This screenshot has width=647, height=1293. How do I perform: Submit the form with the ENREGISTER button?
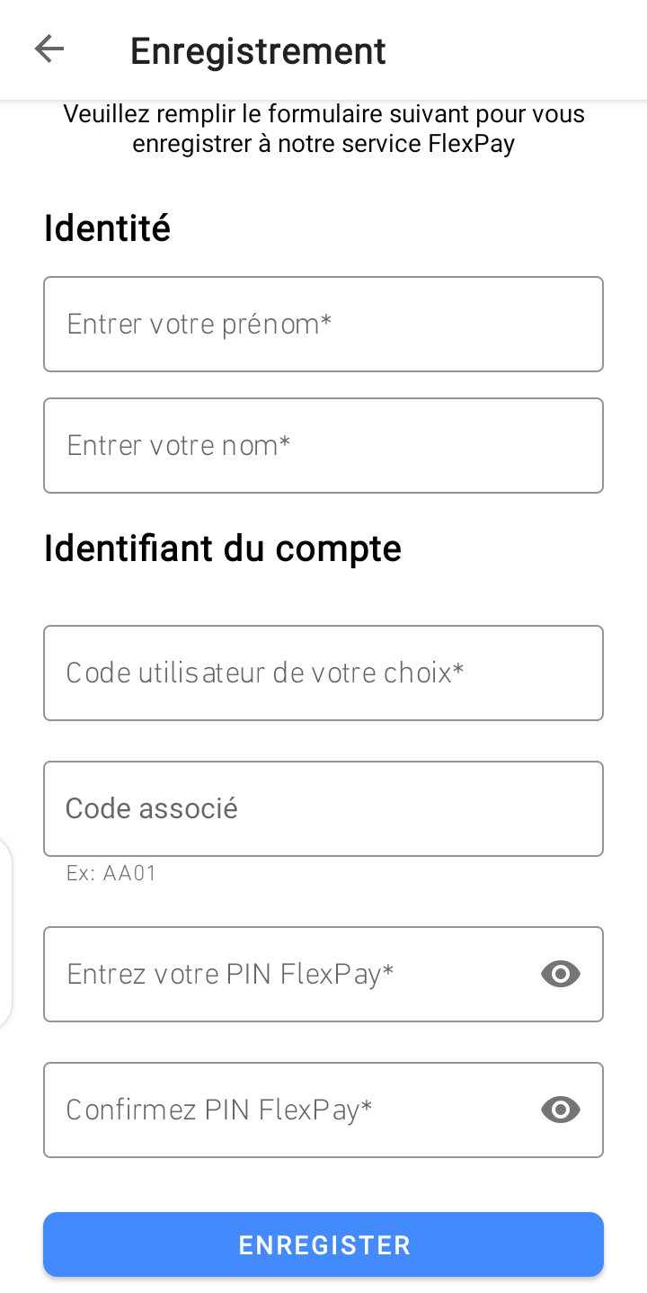click(323, 1244)
